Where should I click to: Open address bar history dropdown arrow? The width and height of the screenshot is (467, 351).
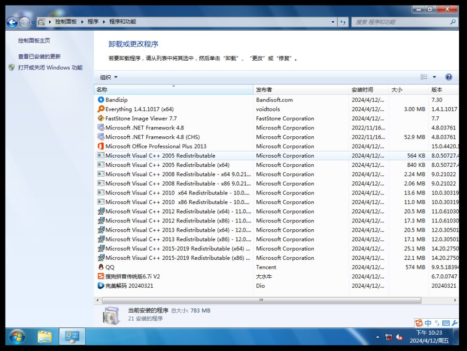(x=333, y=22)
